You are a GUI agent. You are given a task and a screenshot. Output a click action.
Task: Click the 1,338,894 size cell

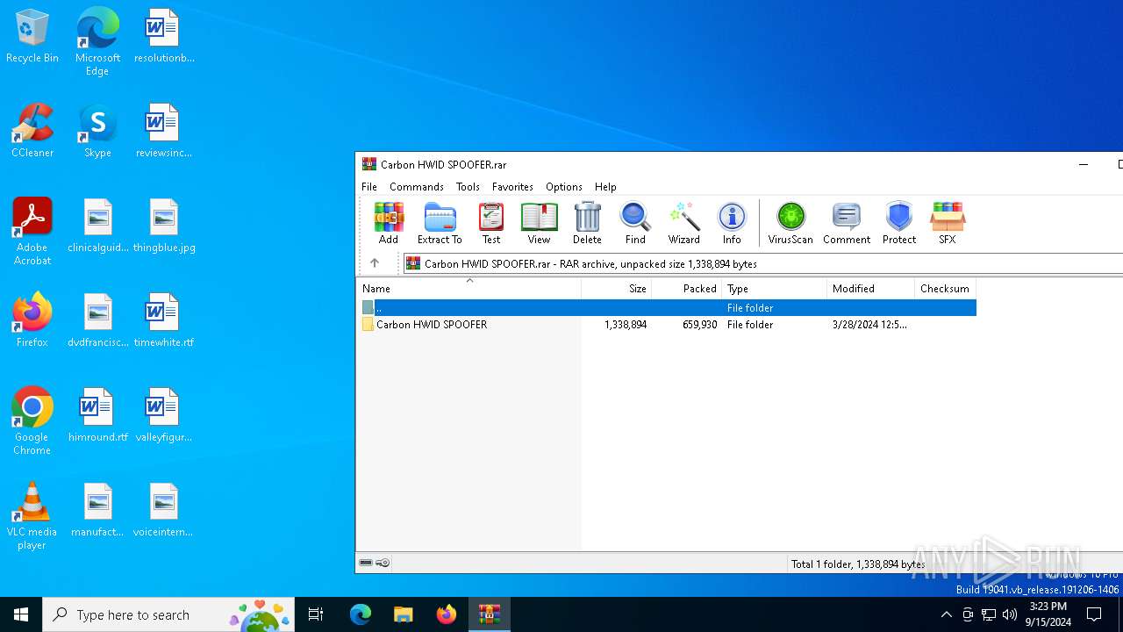[x=626, y=325]
